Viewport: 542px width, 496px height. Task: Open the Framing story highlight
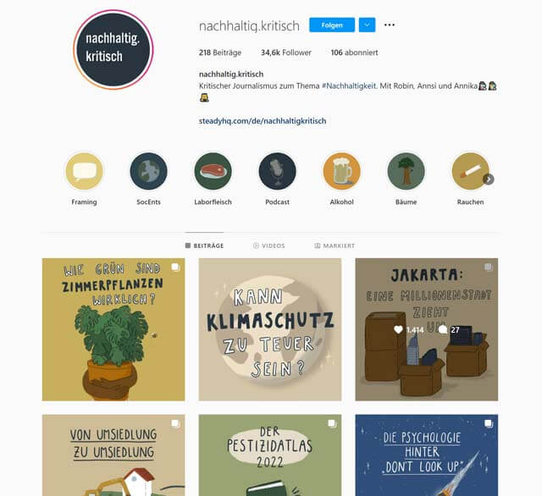[84, 171]
